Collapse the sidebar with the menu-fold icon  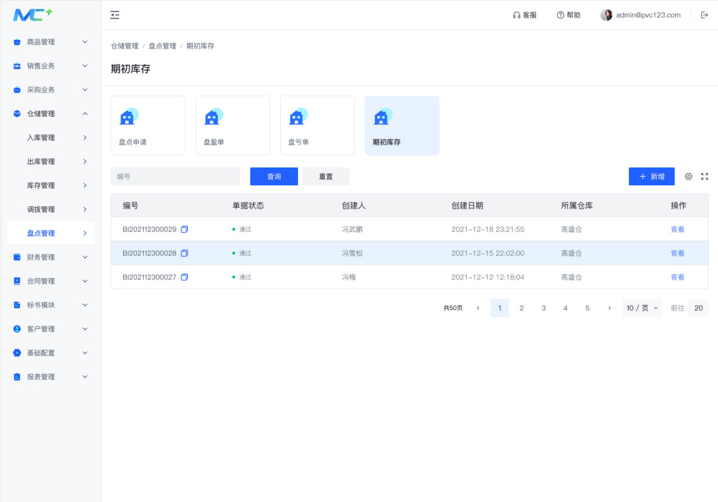click(114, 15)
